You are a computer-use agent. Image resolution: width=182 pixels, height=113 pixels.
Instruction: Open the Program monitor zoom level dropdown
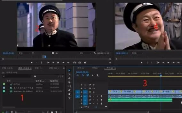point(138,53)
